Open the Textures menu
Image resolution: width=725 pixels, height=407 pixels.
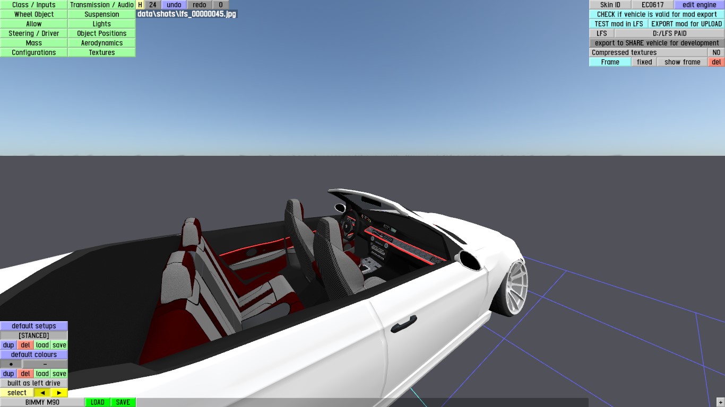(x=102, y=52)
